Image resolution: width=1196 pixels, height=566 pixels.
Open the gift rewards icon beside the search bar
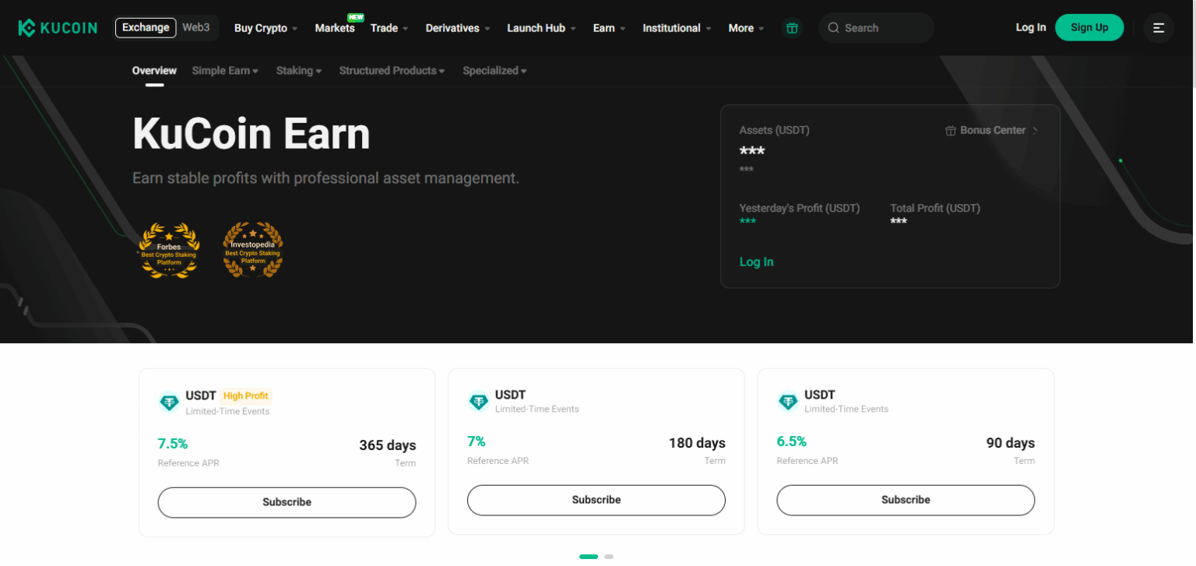coord(793,27)
